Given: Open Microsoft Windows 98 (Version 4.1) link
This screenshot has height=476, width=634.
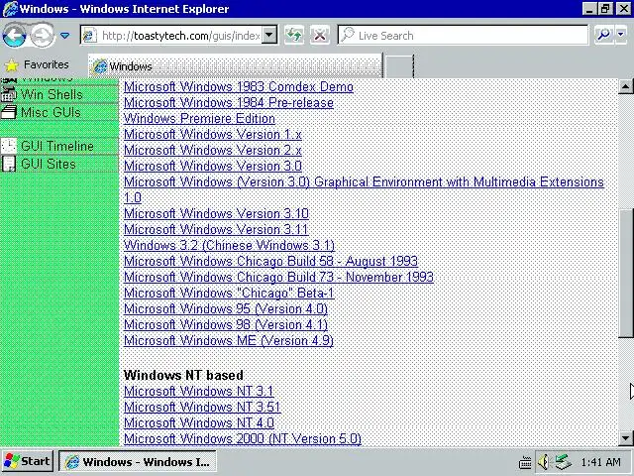Looking at the screenshot, I should (x=226, y=324).
